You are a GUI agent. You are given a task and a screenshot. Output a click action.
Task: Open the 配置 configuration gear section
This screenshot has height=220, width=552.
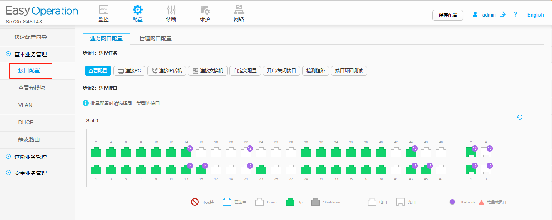(137, 13)
